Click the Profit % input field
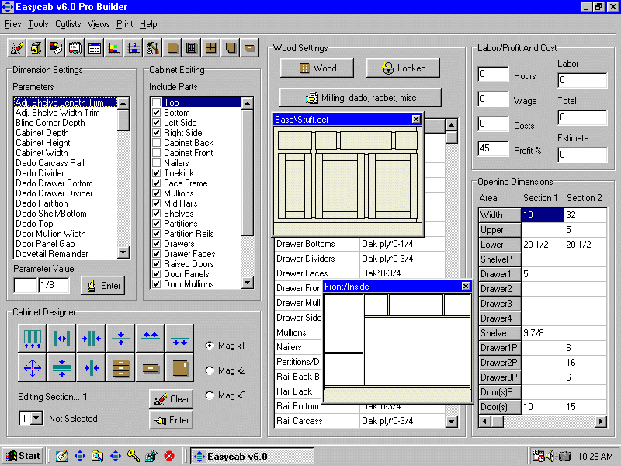This screenshot has height=466, width=621. pos(493,149)
